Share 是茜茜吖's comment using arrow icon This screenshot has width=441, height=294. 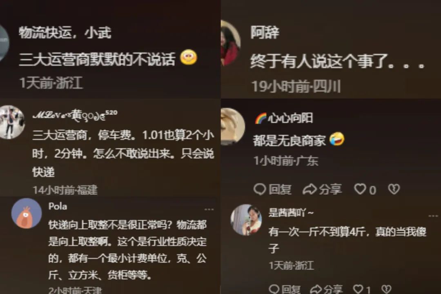316,289
